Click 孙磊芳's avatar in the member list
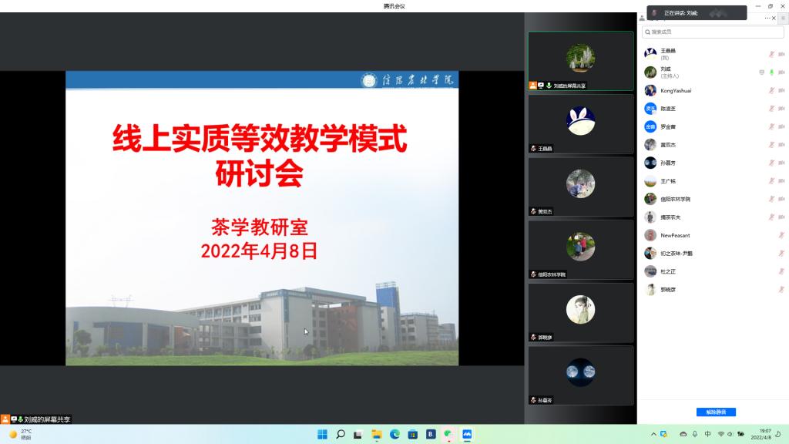The height and width of the screenshot is (444, 789). click(x=650, y=163)
